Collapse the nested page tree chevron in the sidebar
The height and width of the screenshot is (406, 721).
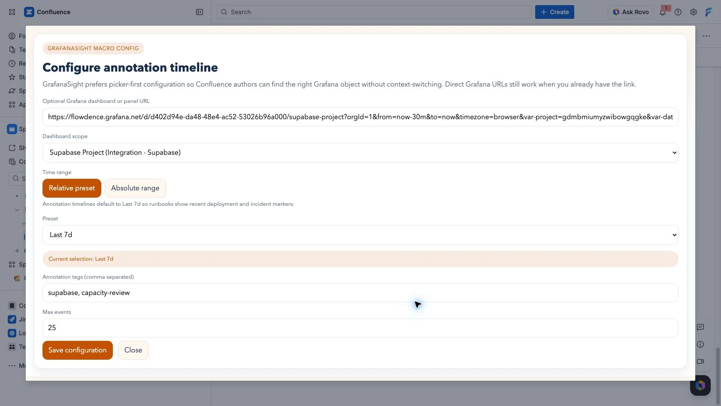tap(24, 223)
